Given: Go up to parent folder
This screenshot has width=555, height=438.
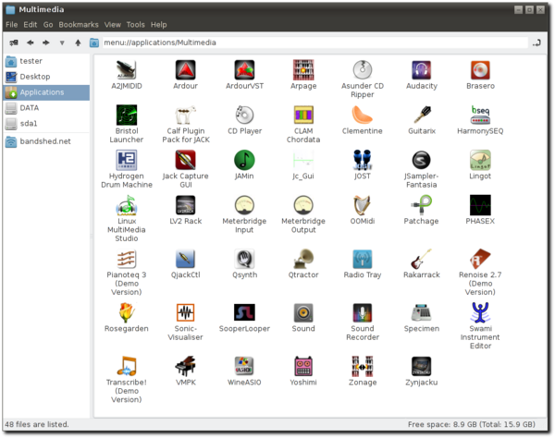Looking at the screenshot, I should [78, 43].
